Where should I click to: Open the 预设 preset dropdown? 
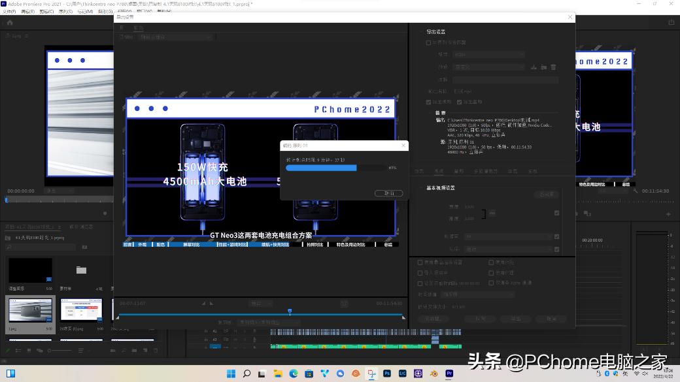pos(487,67)
